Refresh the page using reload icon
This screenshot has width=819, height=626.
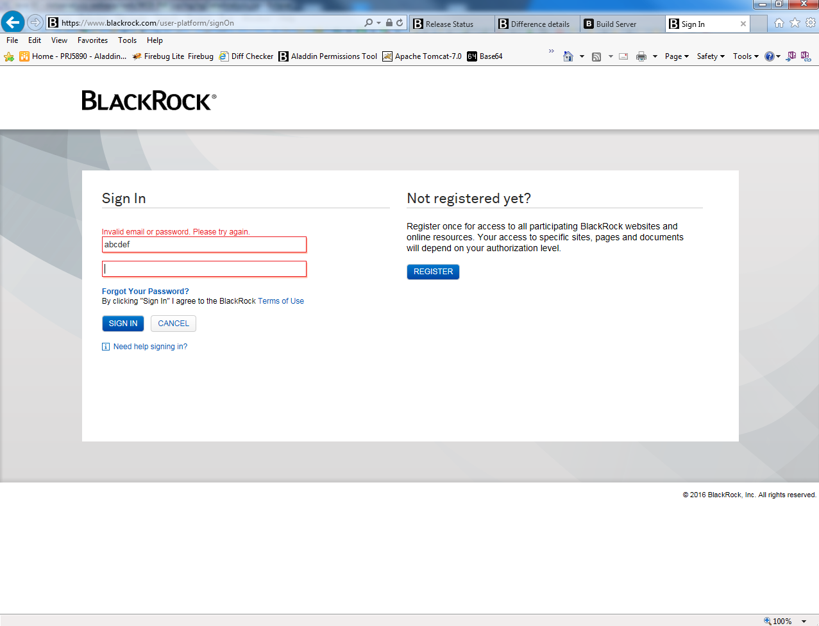400,22
